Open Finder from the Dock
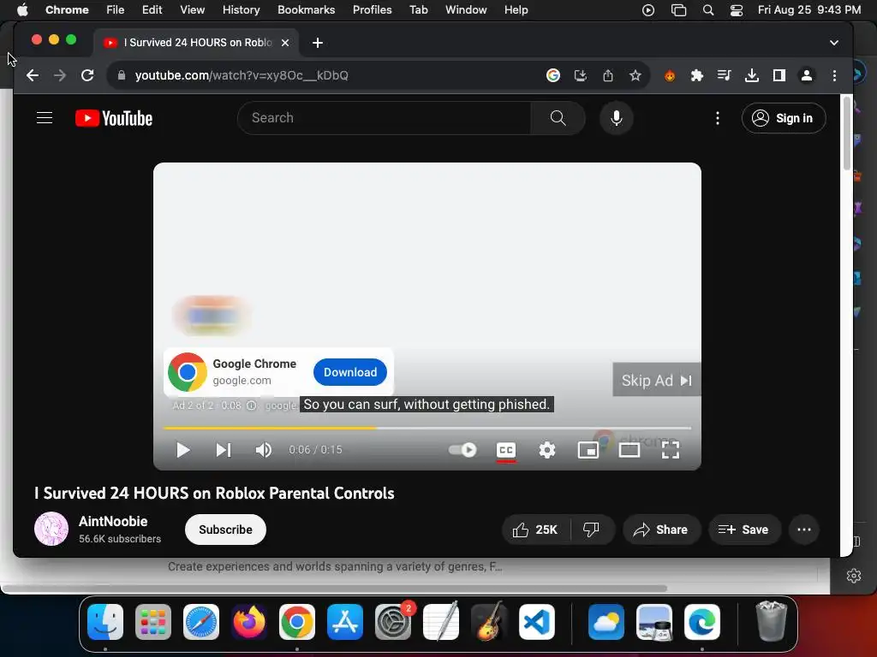877x657 pixels. pos(105,621)
